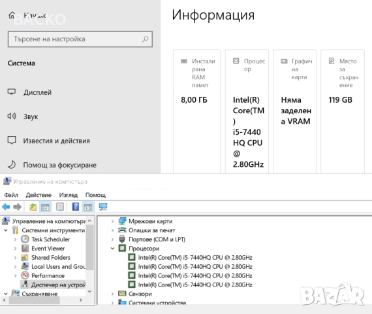
Task: Select the Процесори device category
Action: [144, 249]
